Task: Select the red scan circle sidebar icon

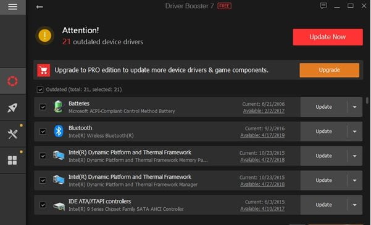Action: coord(12,81)
